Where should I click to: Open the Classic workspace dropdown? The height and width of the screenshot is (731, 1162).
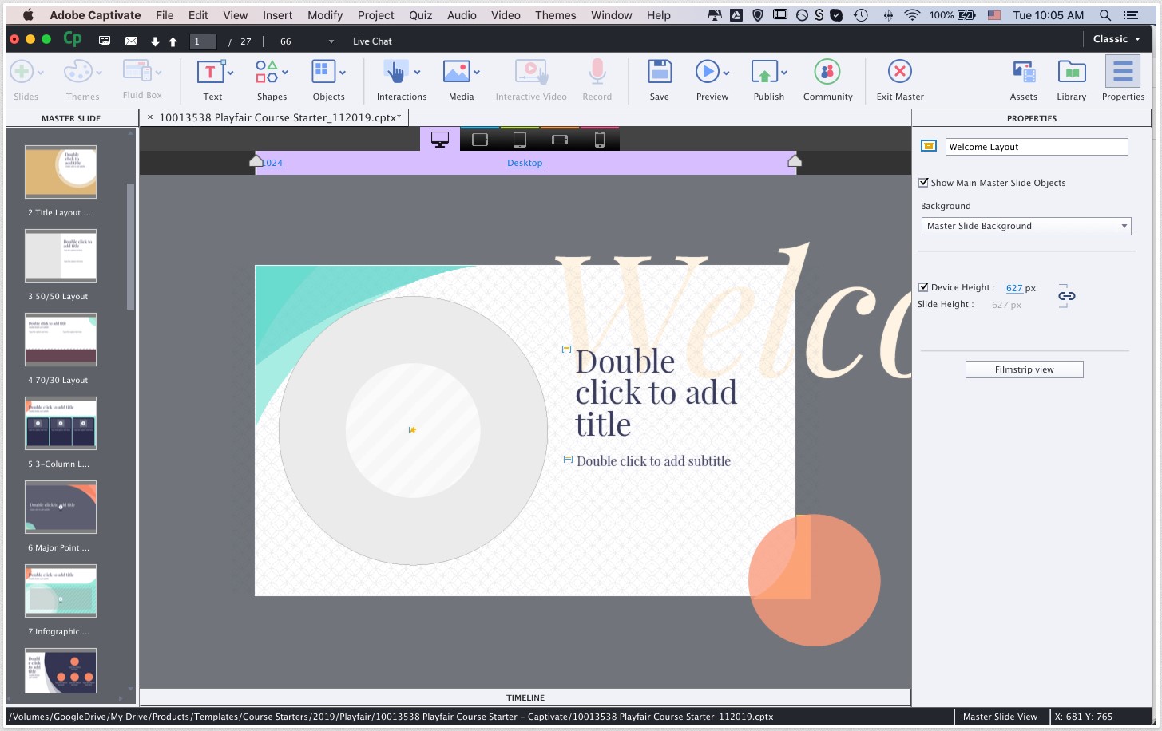(1116, 39)
